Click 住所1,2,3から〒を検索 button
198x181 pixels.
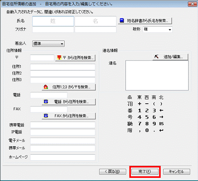tap(69, 87)
